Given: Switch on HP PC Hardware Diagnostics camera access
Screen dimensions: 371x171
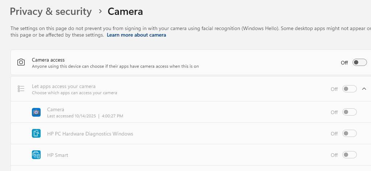Looking at the screenshot, I should [350, 134].
